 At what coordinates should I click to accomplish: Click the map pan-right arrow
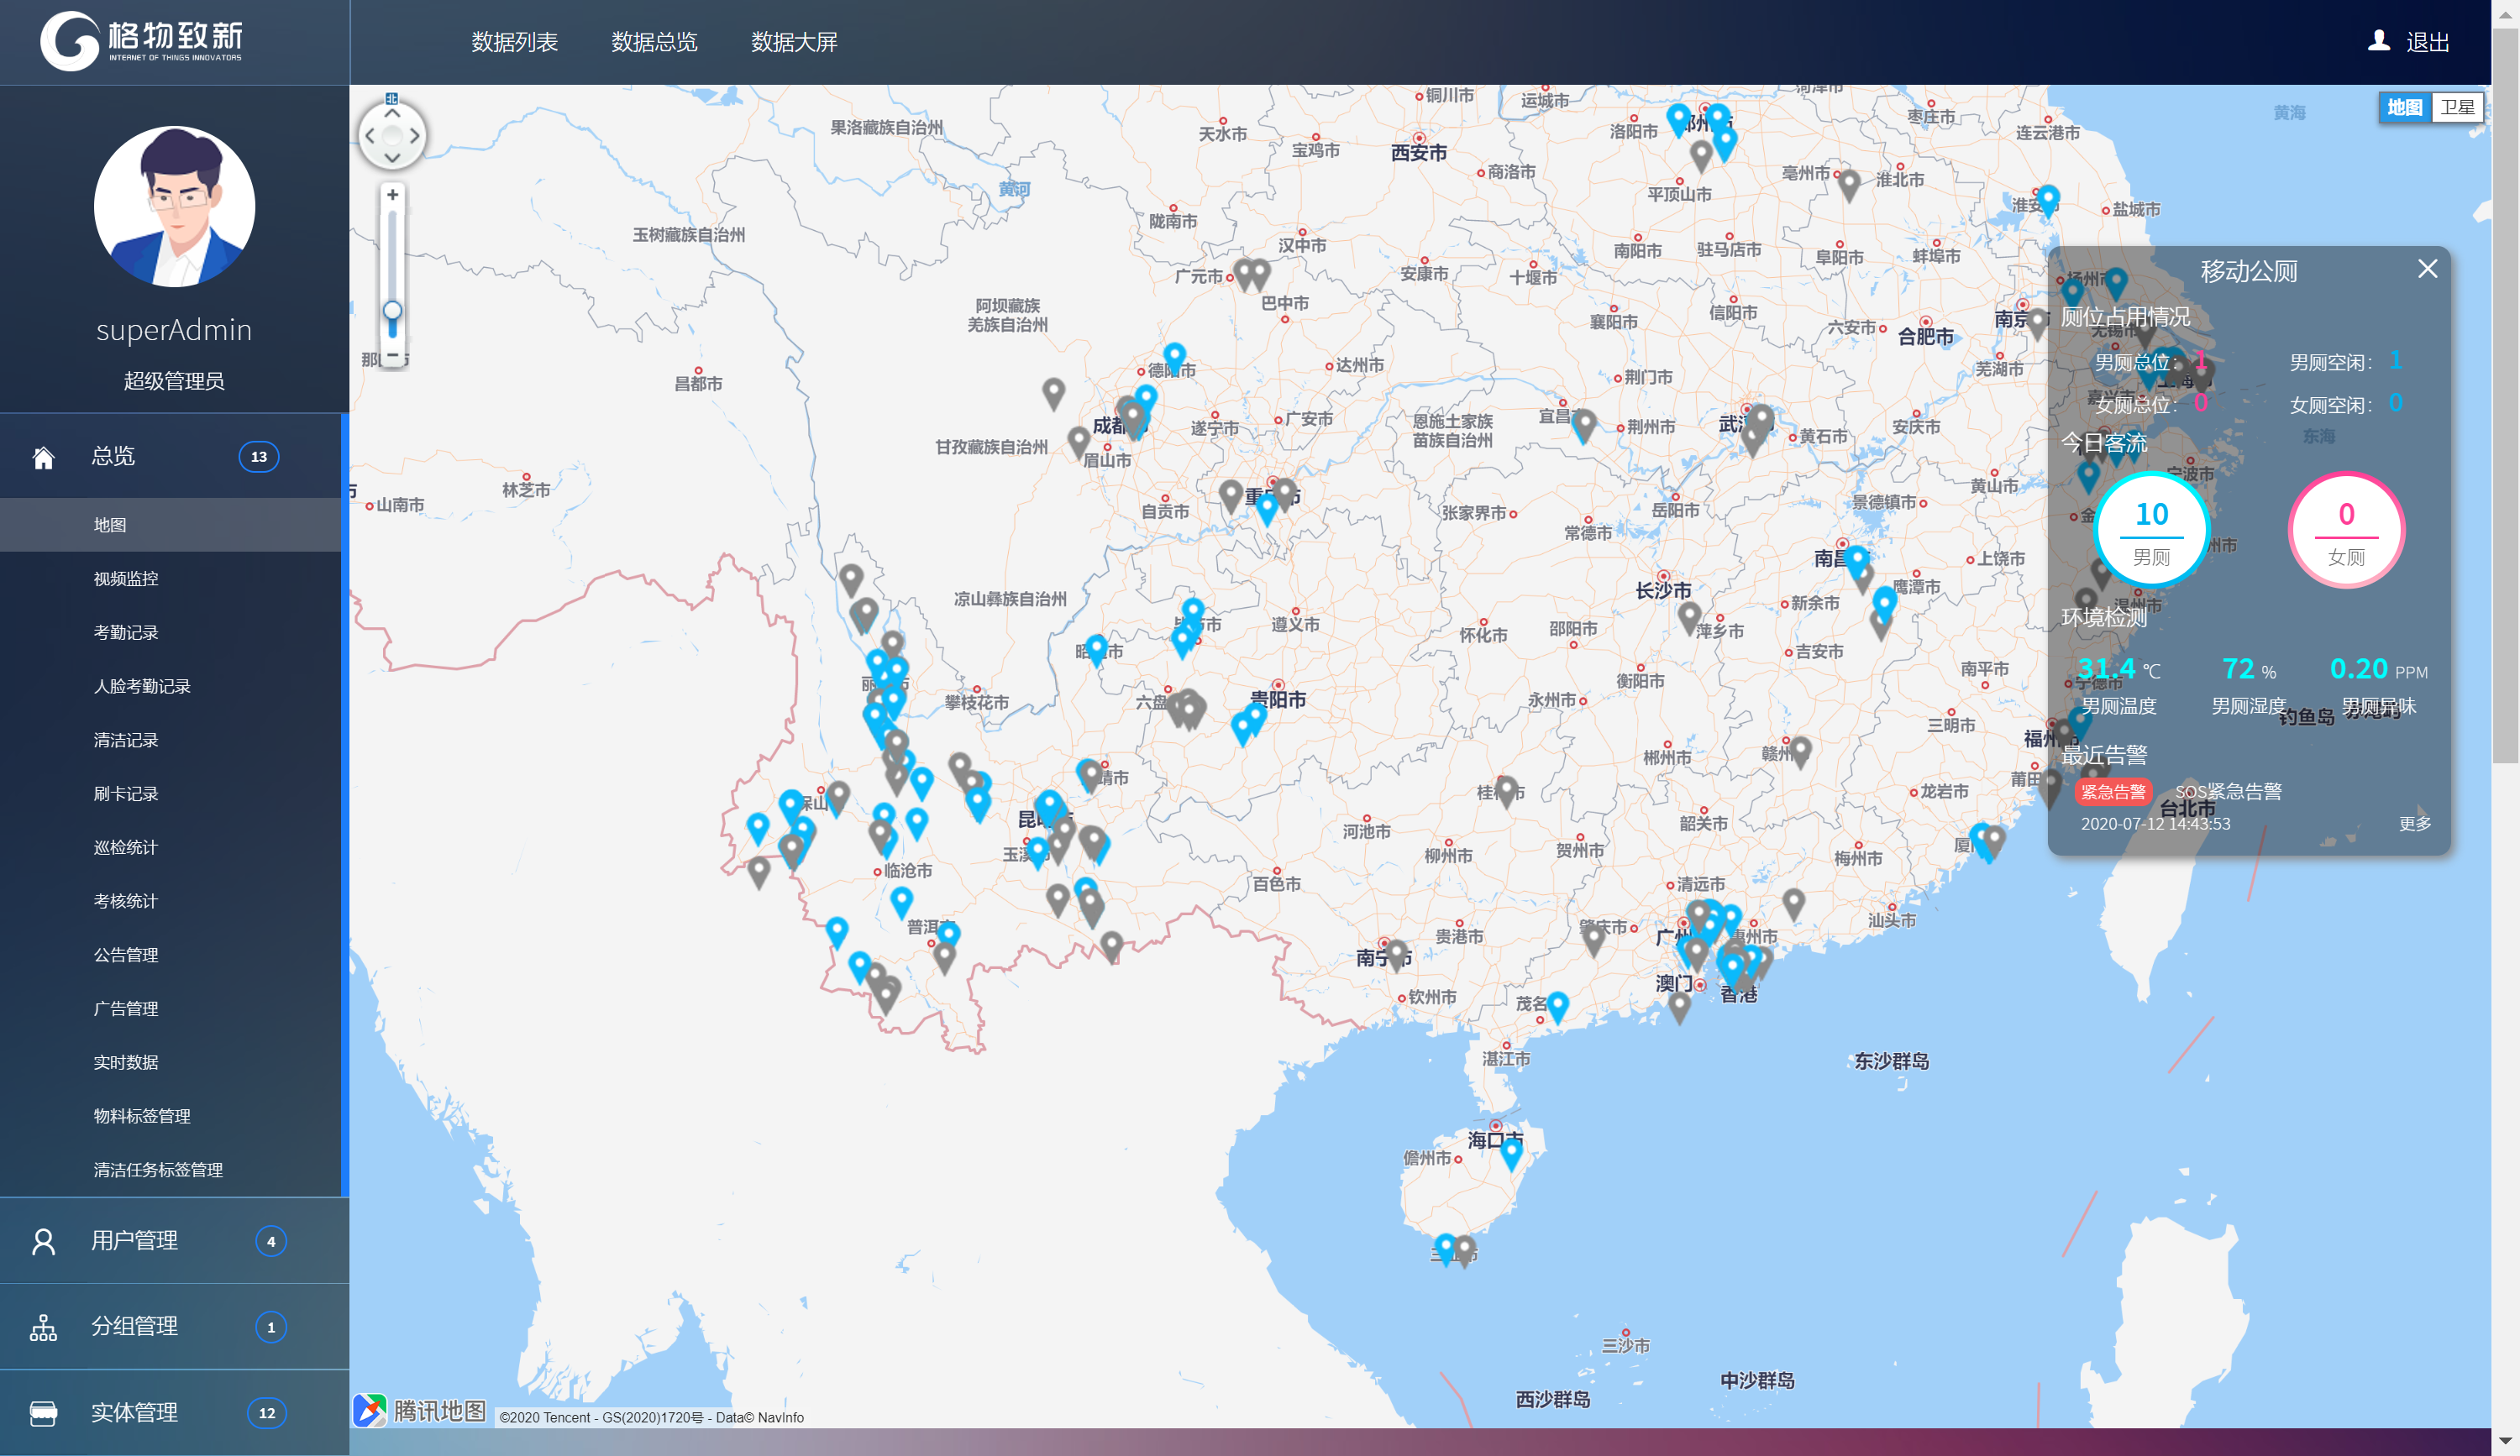coord(415,136)
